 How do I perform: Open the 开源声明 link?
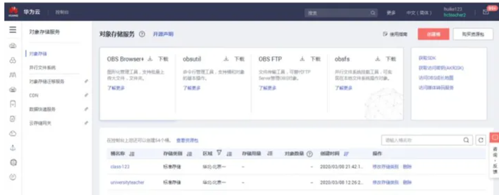coord(163,34)
